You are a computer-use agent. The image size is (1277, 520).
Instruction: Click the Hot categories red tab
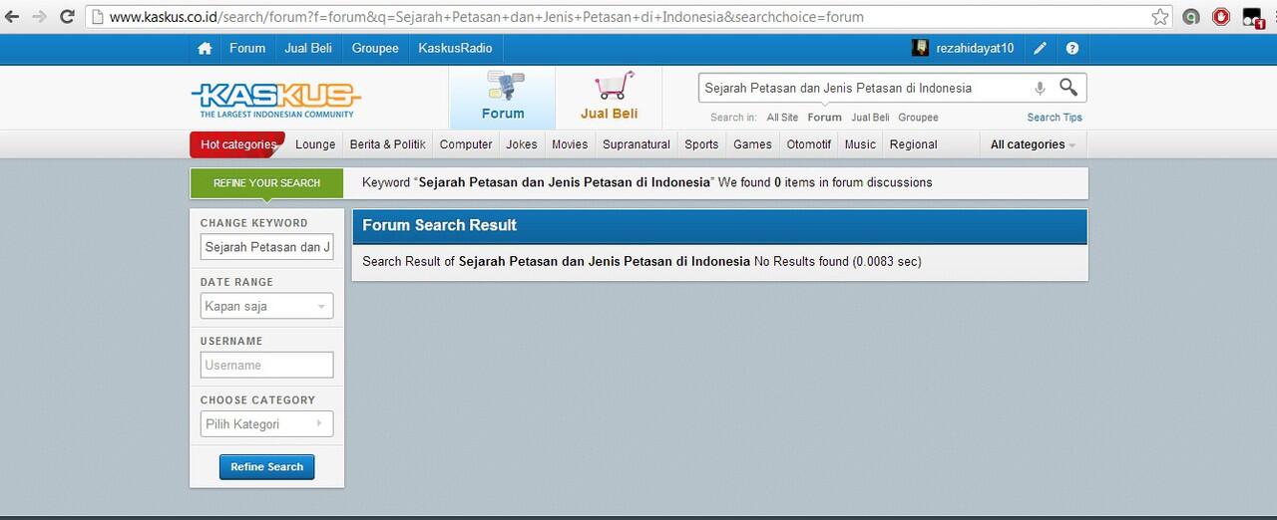click(237, 144)
